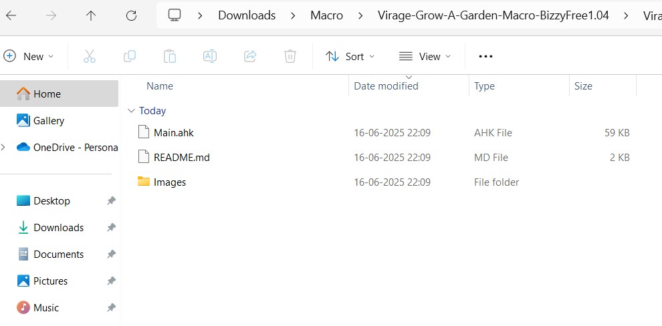Select the Images folder
662x326 pixels.
[x=170, y=182]
